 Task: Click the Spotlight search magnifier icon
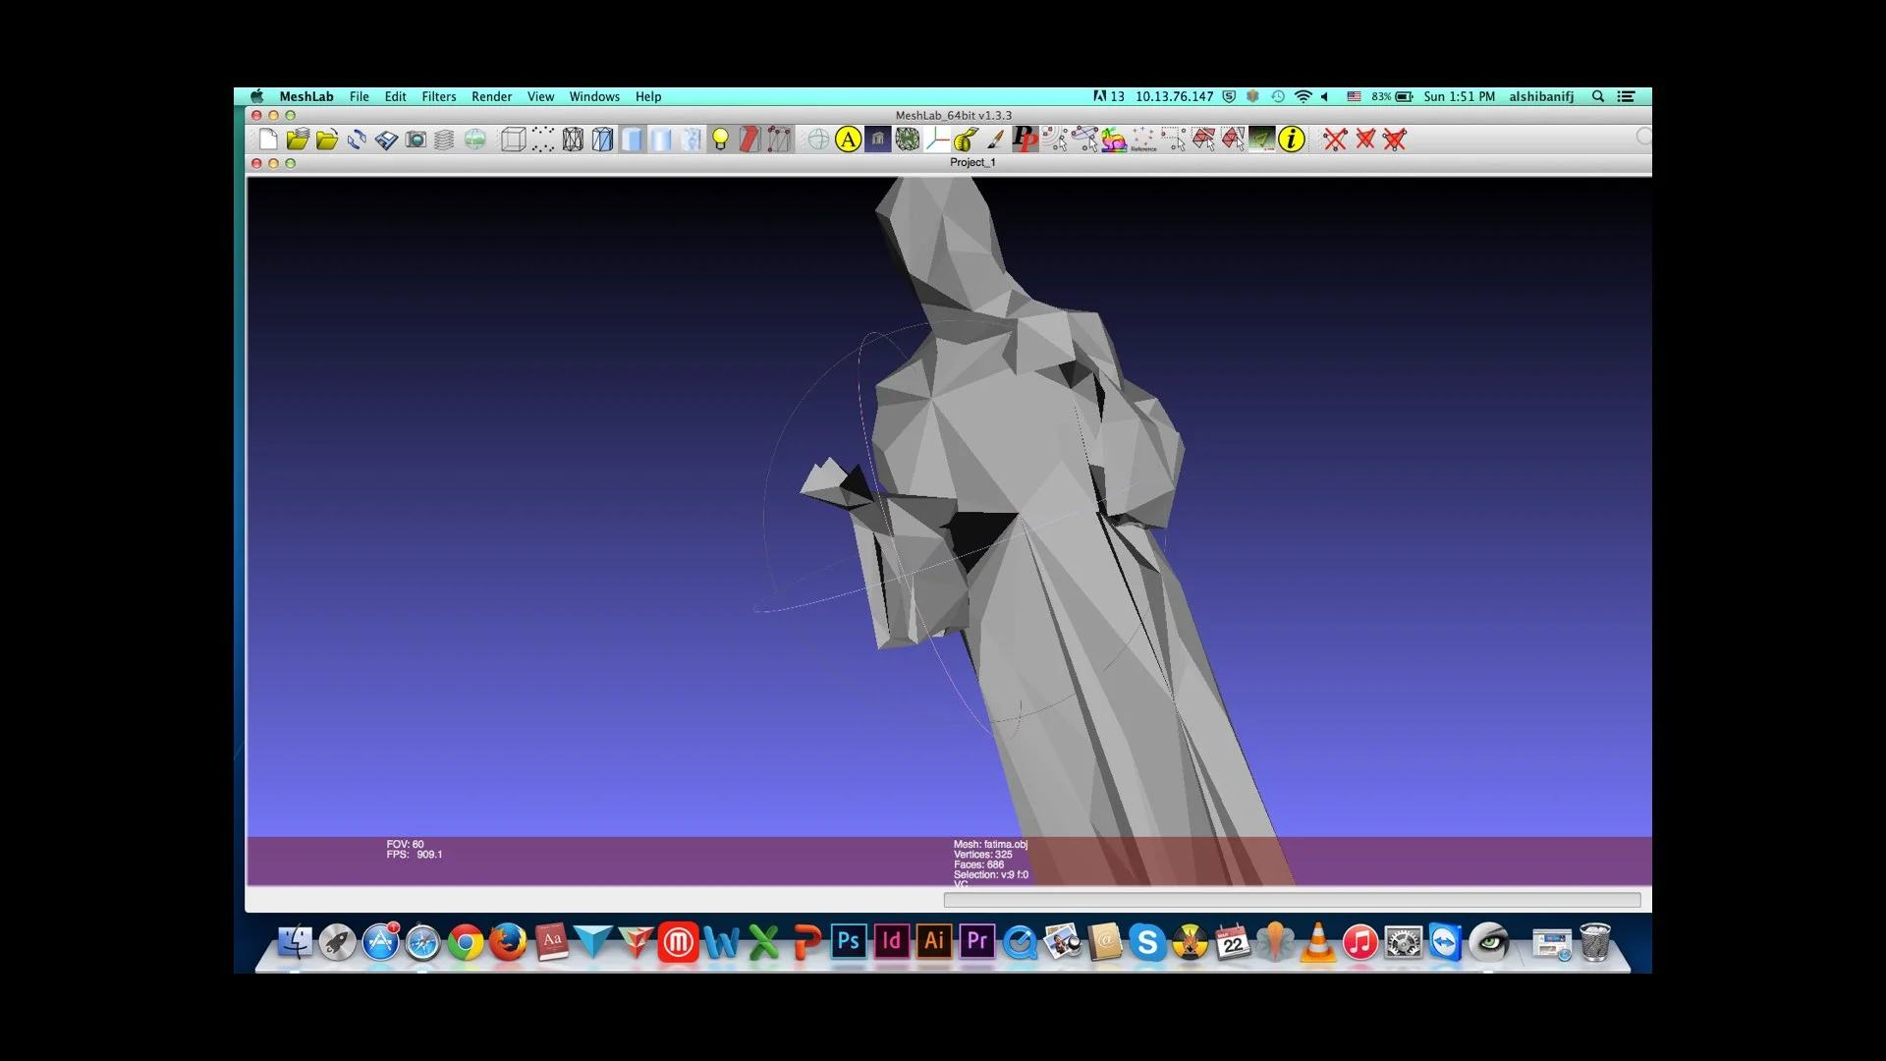pos(1598,96)
